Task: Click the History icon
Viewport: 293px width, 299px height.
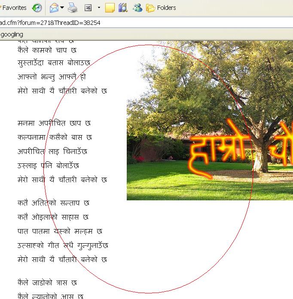Action: pos(37,8)
